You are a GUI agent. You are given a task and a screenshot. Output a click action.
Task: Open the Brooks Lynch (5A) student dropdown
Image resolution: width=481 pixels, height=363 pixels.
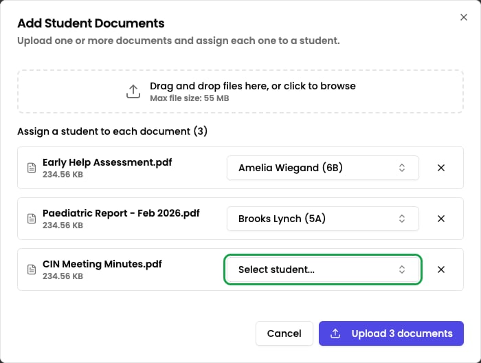coord(323,219)
